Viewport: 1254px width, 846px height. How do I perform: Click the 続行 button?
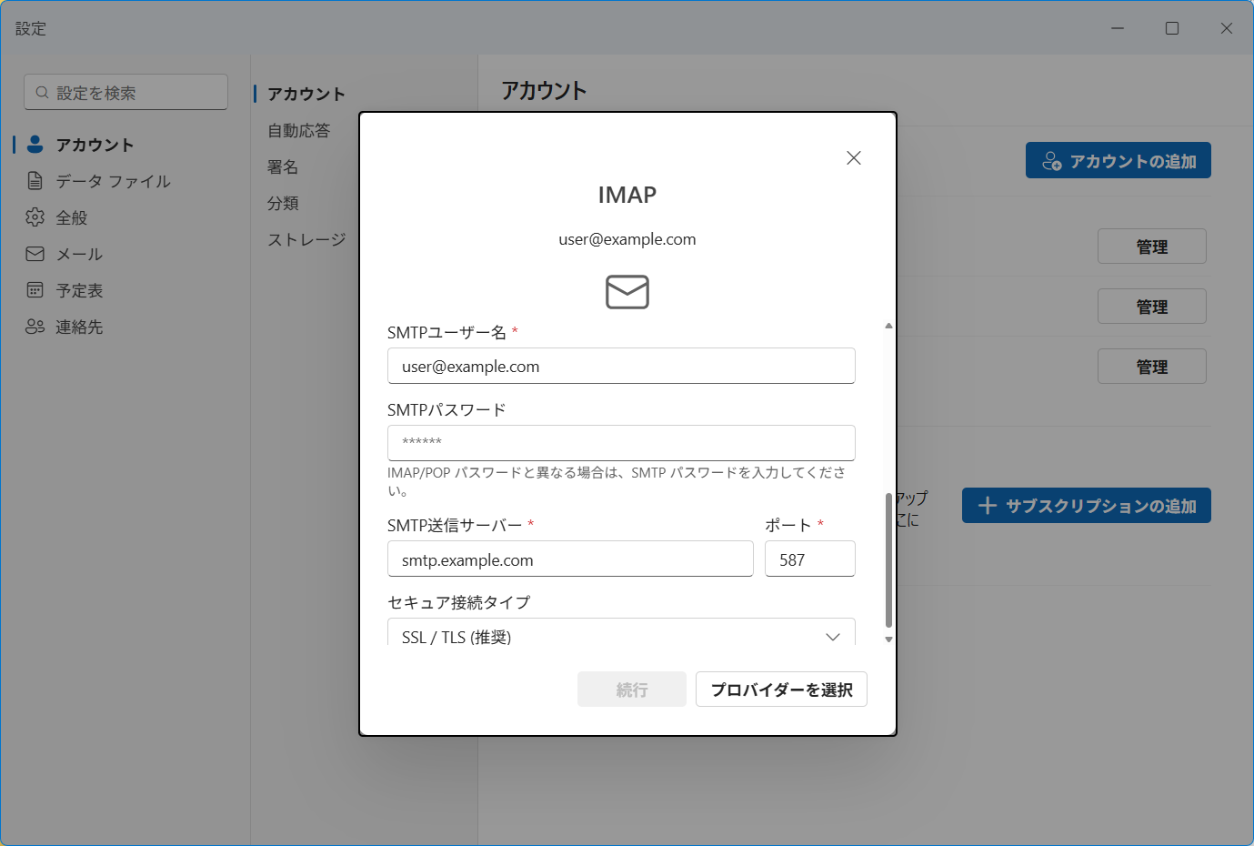(x=632, y=690)
